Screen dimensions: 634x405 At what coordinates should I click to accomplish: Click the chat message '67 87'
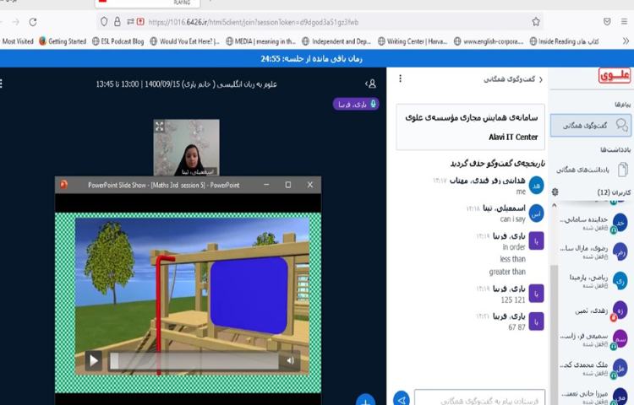[x=516, y=327]
